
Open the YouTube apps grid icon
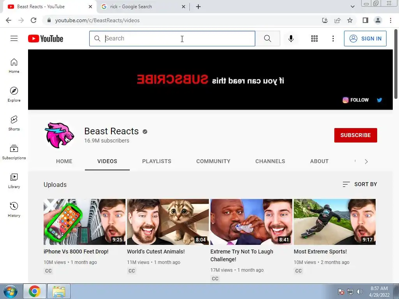click(314, 39)
